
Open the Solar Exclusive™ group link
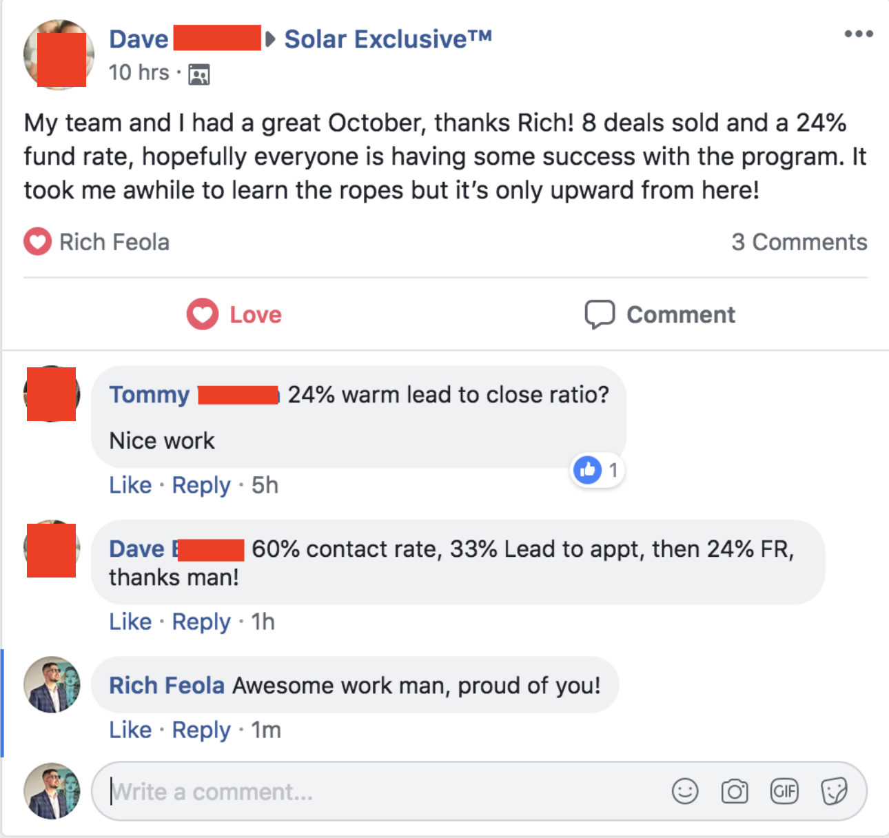(x=388, y=39)
